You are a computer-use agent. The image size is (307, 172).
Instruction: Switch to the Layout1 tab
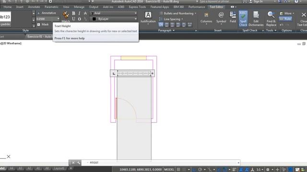click(x=59, y=168)
